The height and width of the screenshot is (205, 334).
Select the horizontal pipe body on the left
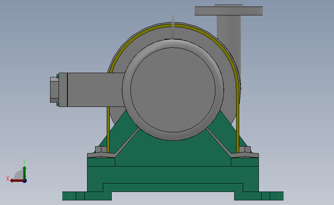[x=96, y=90]
